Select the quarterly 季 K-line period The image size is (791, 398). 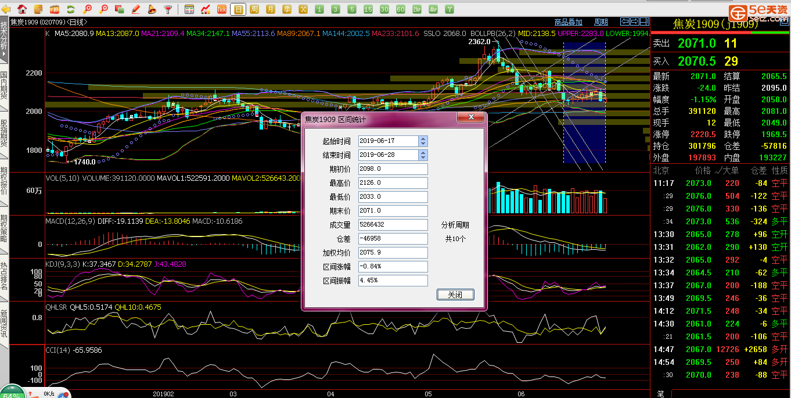(287, 9)
